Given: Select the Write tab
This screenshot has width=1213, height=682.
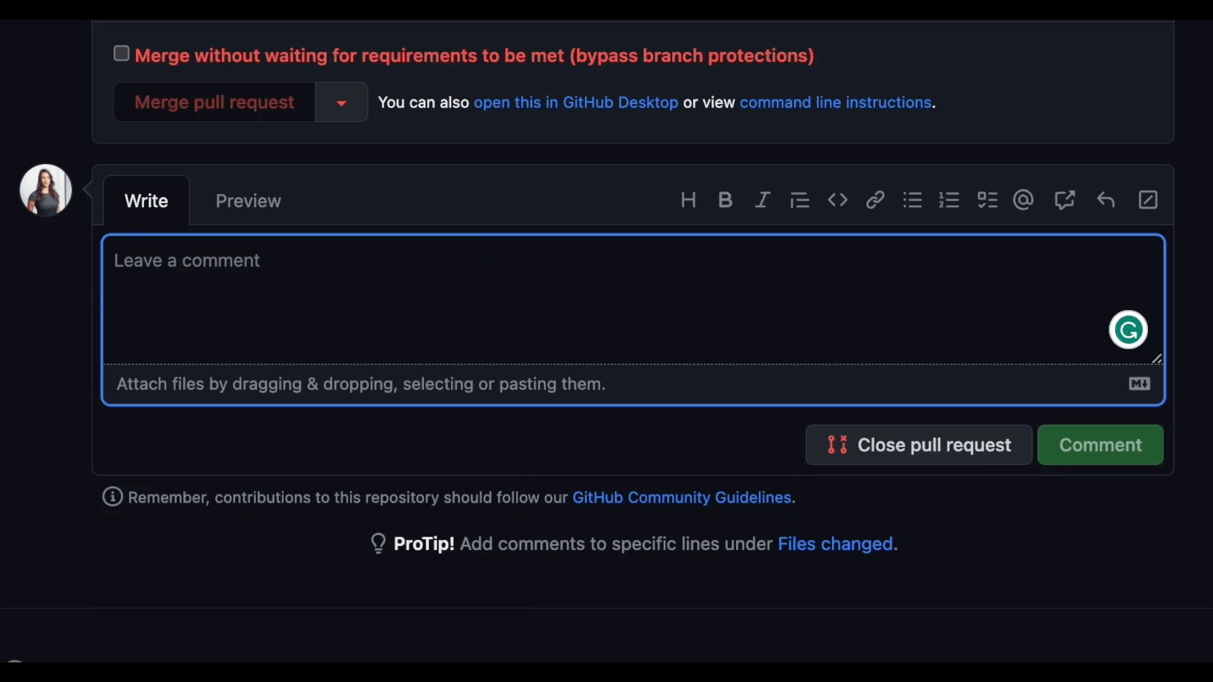Looking at the screenshot, I should [x=146, y=201].
